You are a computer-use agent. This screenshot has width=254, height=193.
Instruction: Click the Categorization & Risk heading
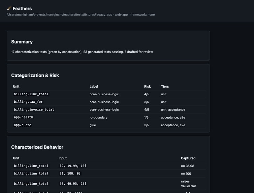pyautogui.click(x=35, y=75)
